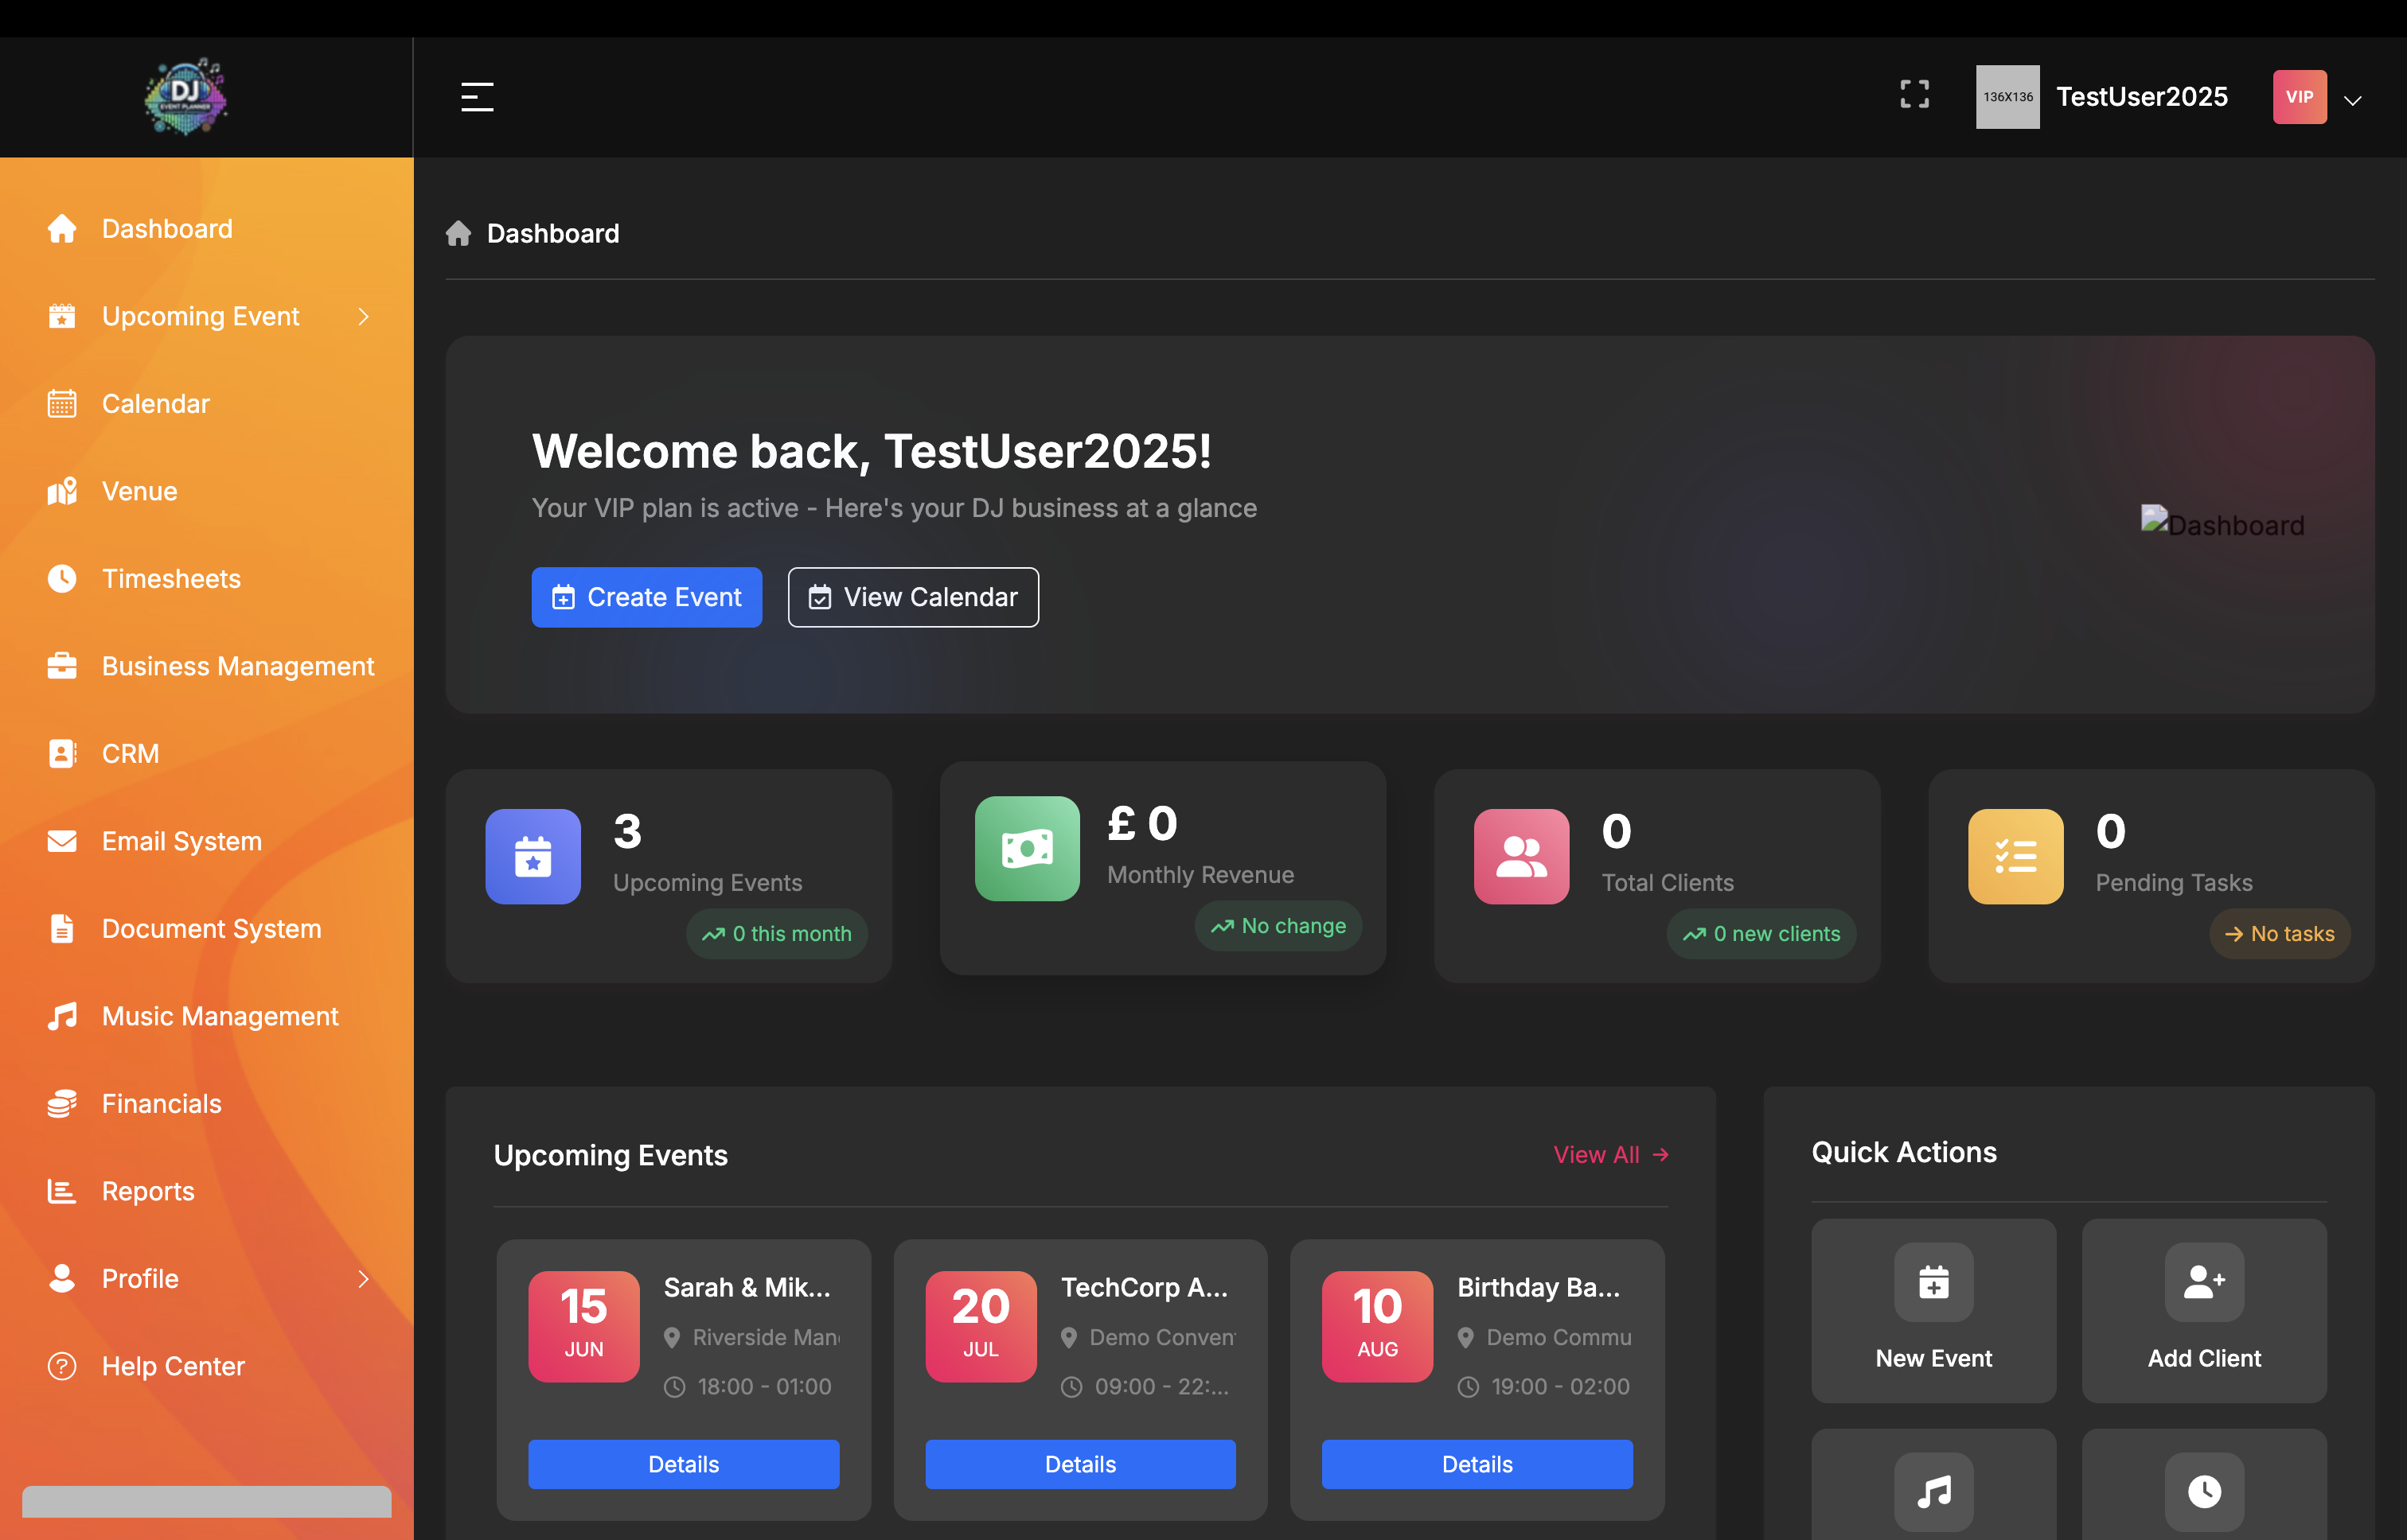Click the '0 this month' badge
2407x1540 pixels.
(x=776, y=934)
